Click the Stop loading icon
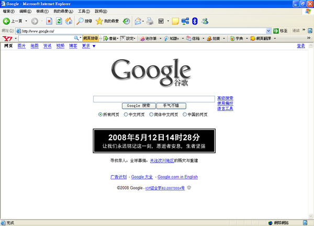Screen dimensions: 314x226 [x=49, y=21]
